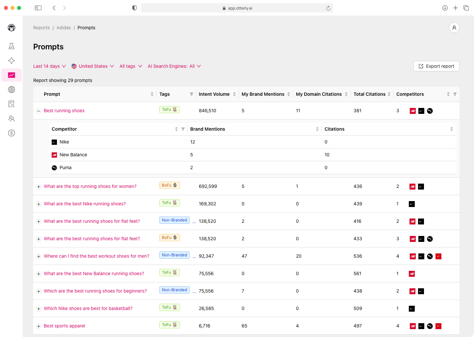
Task: Click the user account icon top right
Action: [454, 28]
